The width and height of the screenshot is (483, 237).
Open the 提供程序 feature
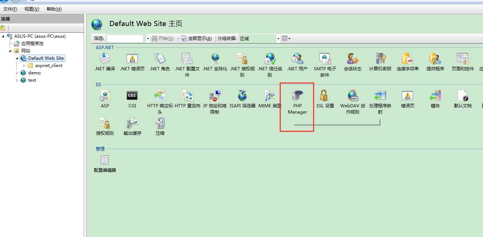tap(435, 62)
